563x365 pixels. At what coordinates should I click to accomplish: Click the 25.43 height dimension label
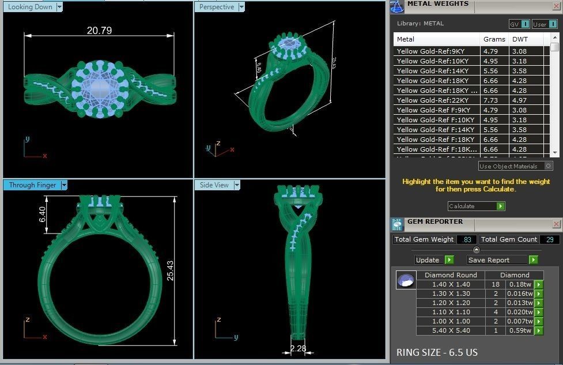[170, 270]
